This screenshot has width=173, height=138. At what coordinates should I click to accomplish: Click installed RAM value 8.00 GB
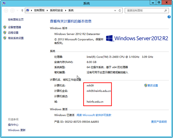91,62
